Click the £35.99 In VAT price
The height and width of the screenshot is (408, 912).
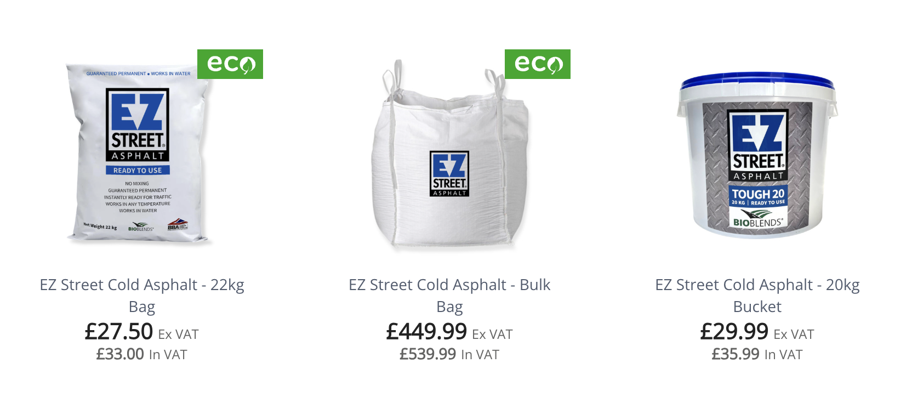[x=757, y=354]
